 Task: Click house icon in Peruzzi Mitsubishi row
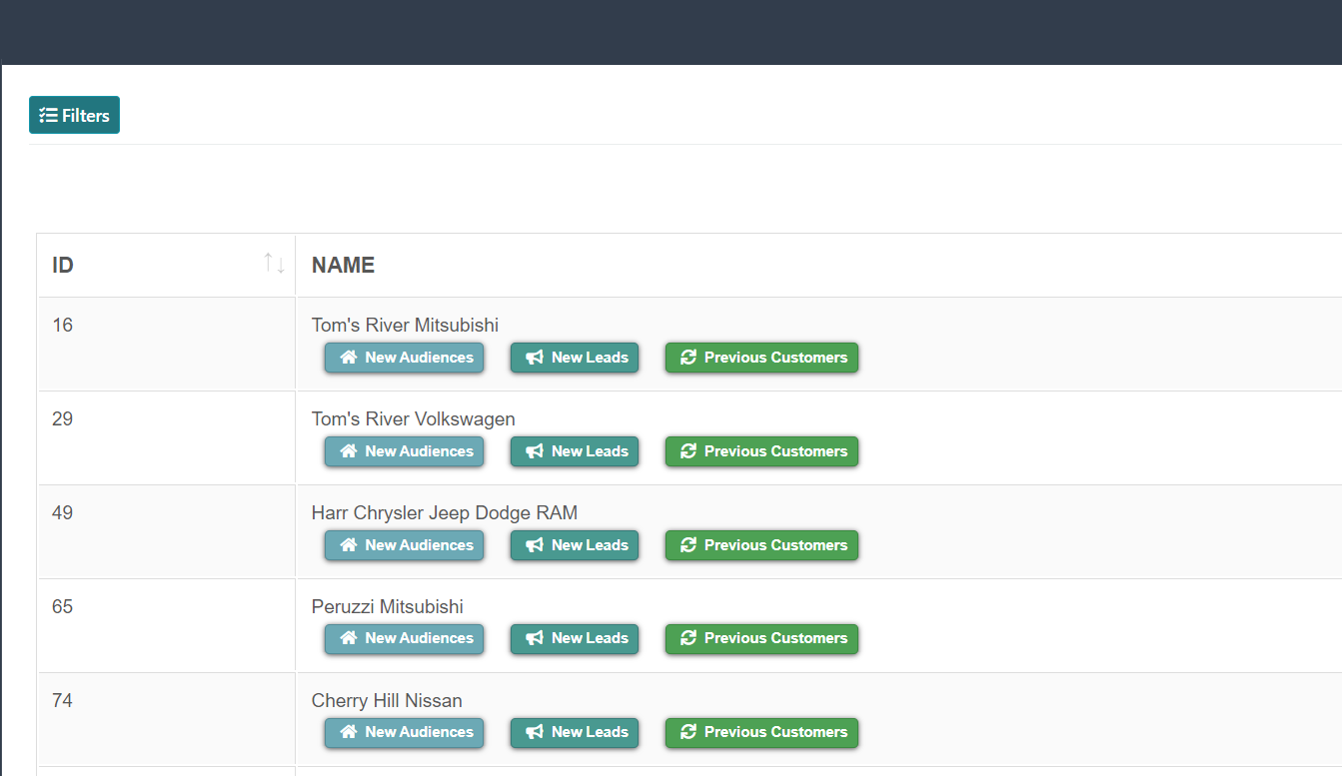(x=349, y=638)
